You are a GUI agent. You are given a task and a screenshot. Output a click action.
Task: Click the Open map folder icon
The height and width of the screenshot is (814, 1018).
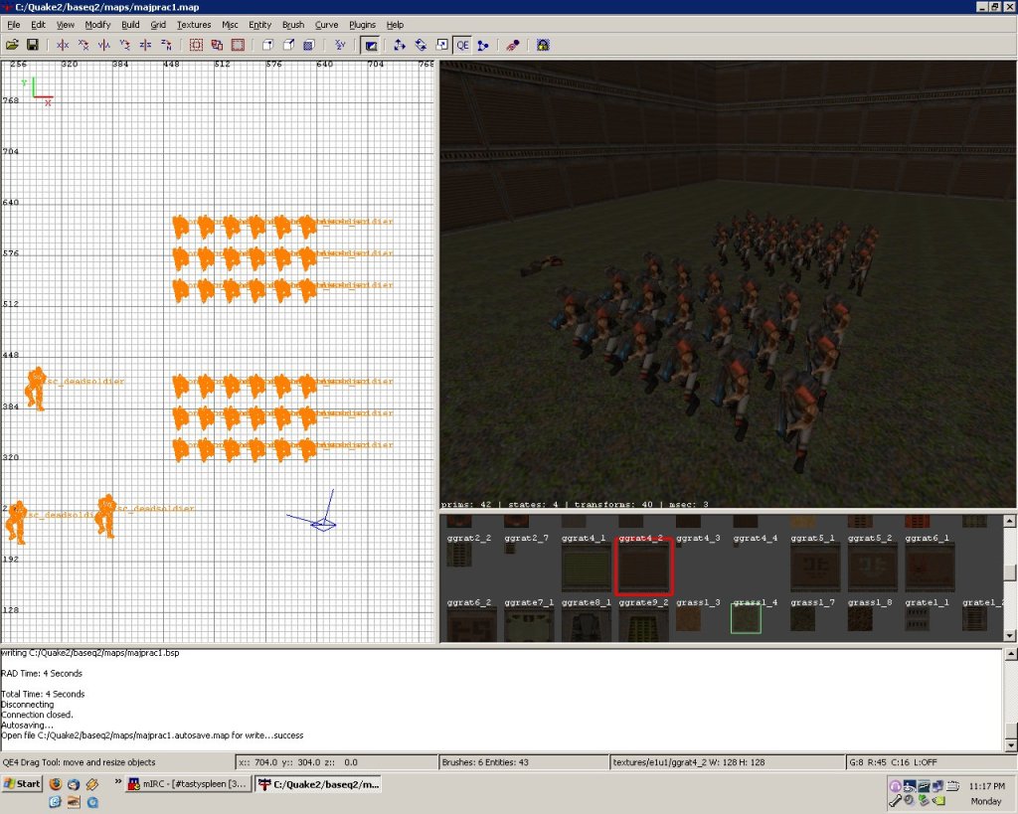click(12, 45)
